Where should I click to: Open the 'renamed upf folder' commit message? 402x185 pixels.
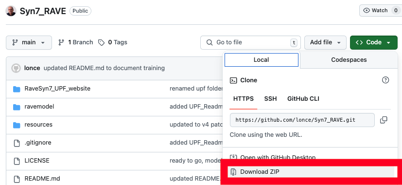[x=196, y=89]
